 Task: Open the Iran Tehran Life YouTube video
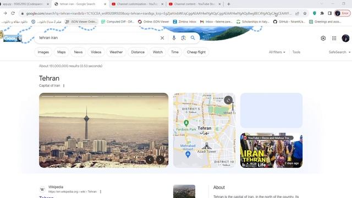pyautogui.click(x=271, y=150)
